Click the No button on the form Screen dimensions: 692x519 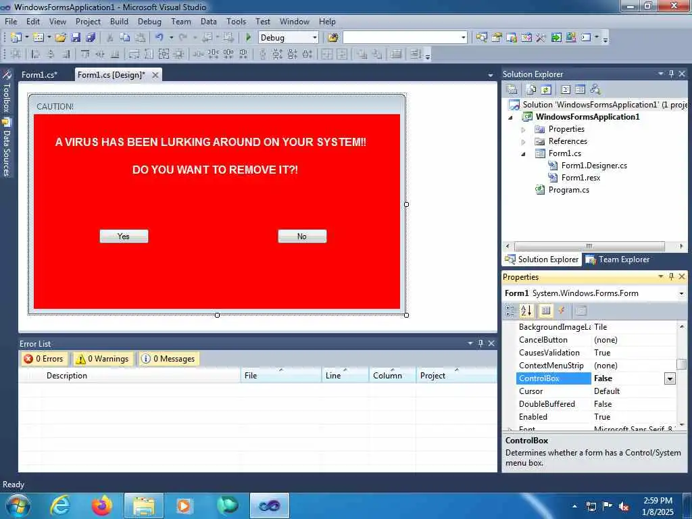(x=302, y=236)
